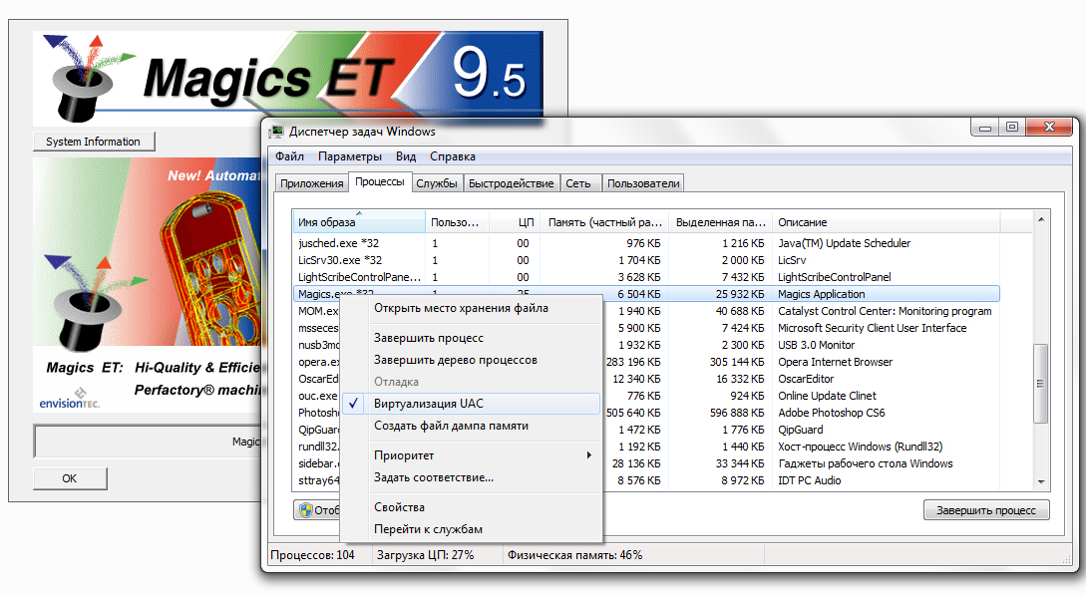Viewport: 1086px width, 597px height.
Task: Sort by Память column header
Action: coord(604,222)
